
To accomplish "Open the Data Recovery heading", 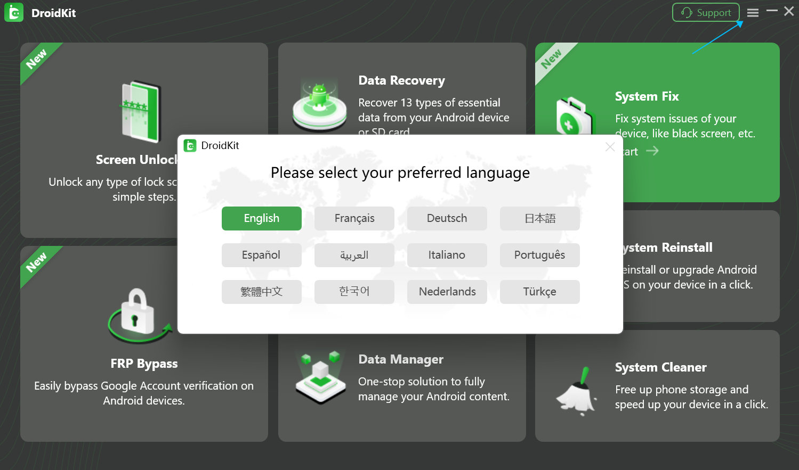I will click(x=402, y=80).
